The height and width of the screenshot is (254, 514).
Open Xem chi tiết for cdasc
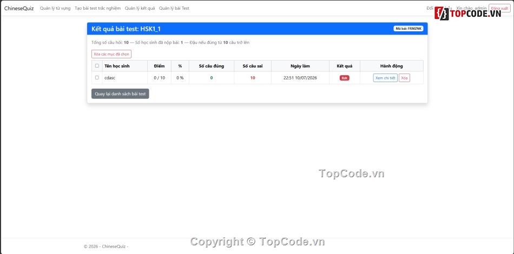click(385, 78)
